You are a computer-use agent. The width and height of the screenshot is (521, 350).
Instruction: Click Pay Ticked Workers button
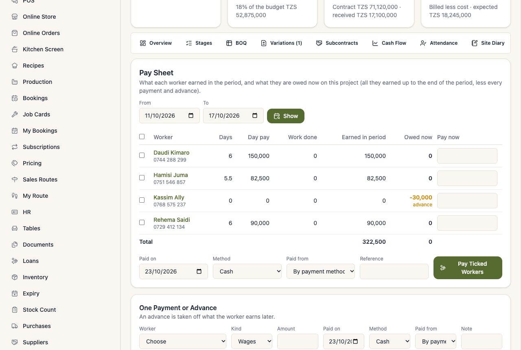click(468, 268)
